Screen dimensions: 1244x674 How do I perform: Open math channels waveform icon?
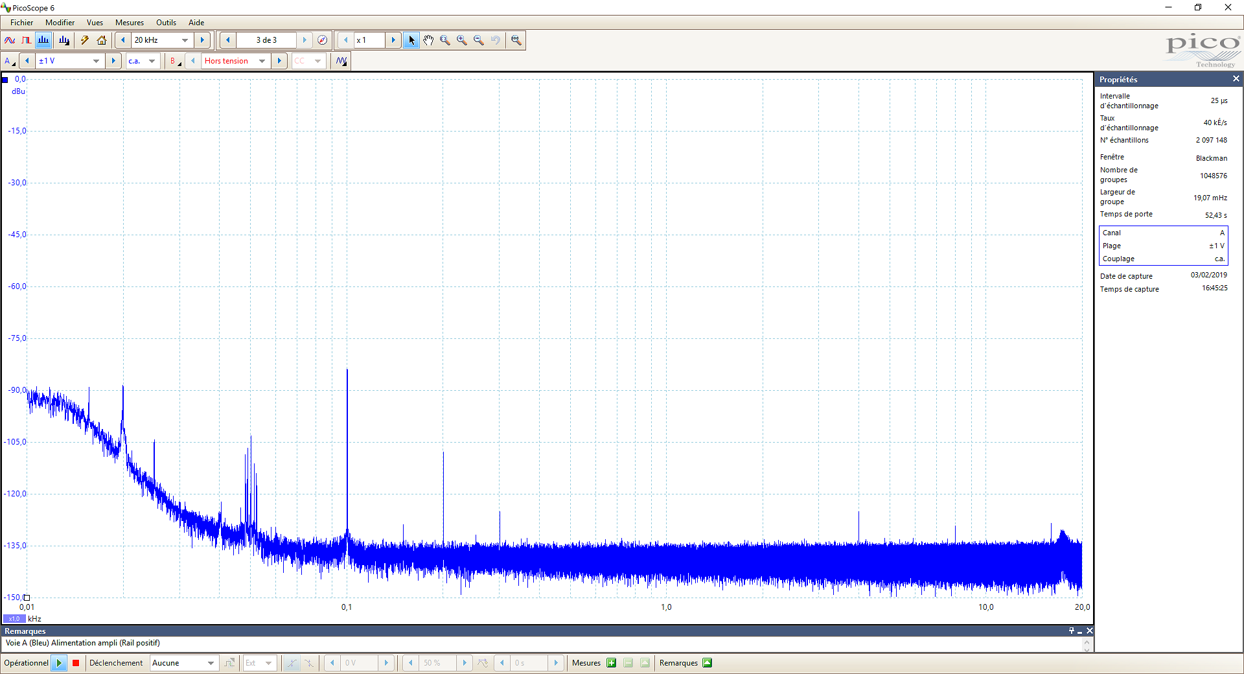point(341,61)
